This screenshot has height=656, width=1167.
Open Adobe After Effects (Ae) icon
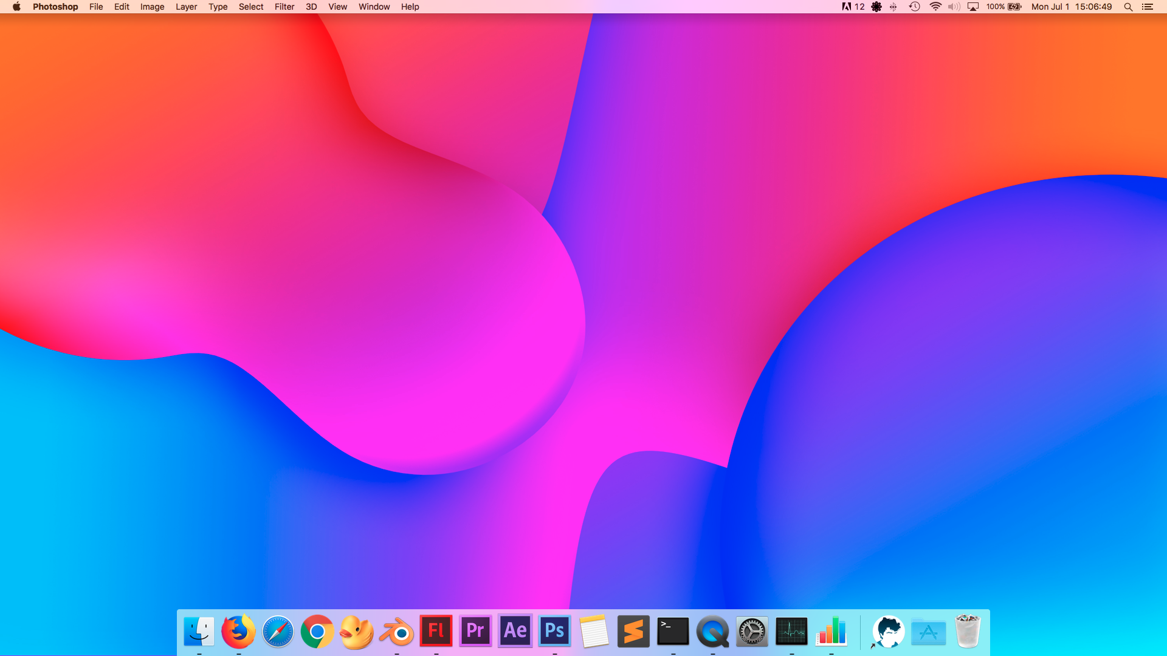click(x=515, y=631)
